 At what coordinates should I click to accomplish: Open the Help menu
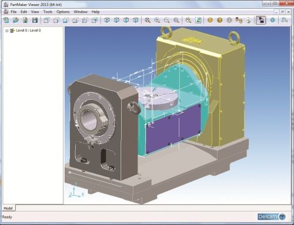pos(95,12)
